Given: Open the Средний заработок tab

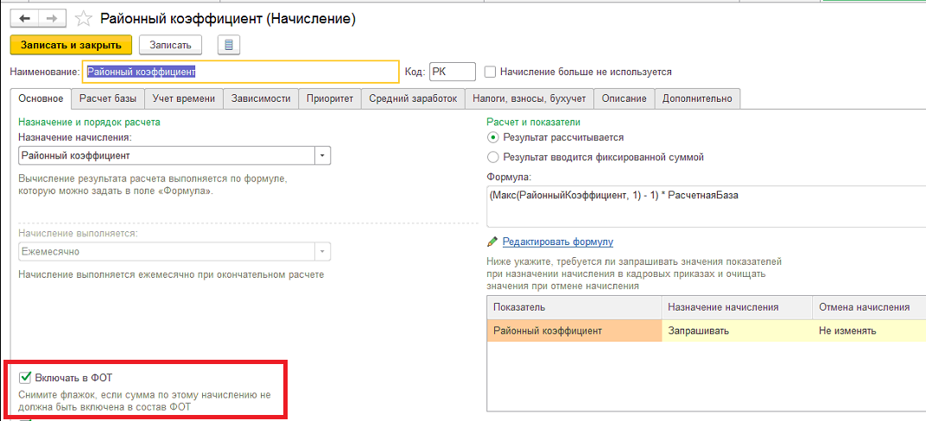Looking at the screenshot, I should pyautogui.click(x=414, y=99).
